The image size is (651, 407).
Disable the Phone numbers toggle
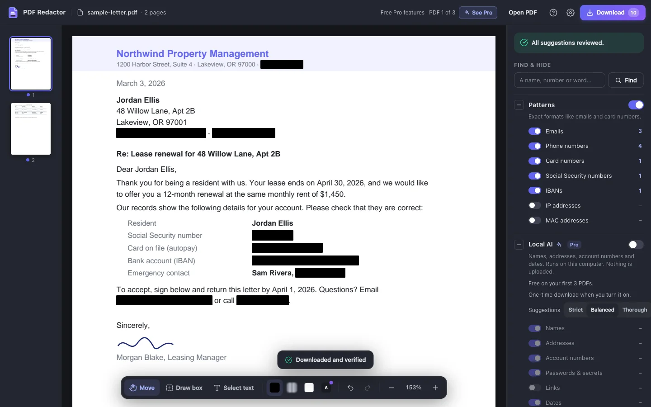pos(535,146)
